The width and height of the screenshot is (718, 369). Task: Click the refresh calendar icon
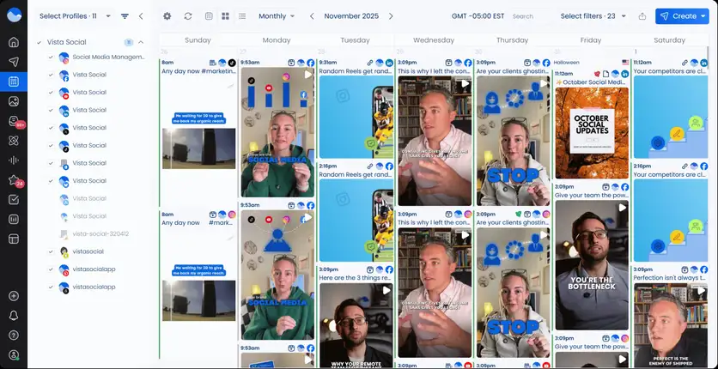point(188,16)
